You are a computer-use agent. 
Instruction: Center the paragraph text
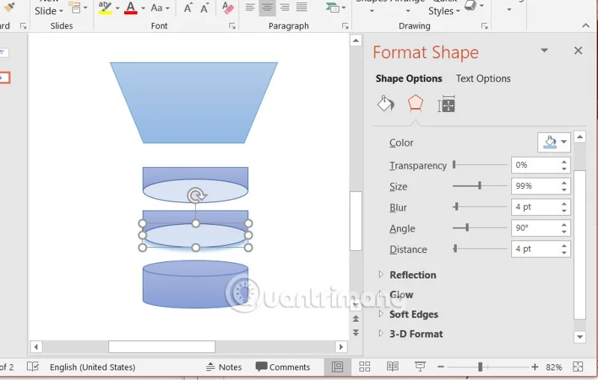click(x=268, y=7)
